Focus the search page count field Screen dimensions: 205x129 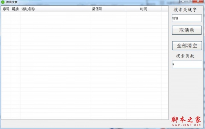click(187, 64)
